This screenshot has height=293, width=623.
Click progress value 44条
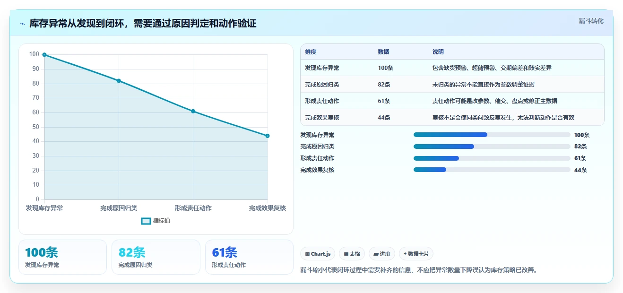click(x=580, y=170)
